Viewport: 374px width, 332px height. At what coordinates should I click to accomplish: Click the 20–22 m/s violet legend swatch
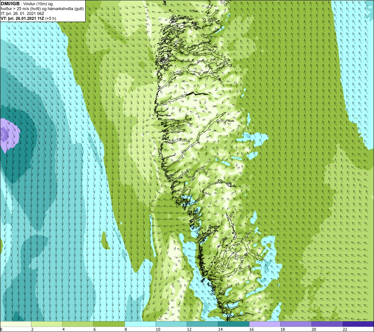(x=327, y=324)
